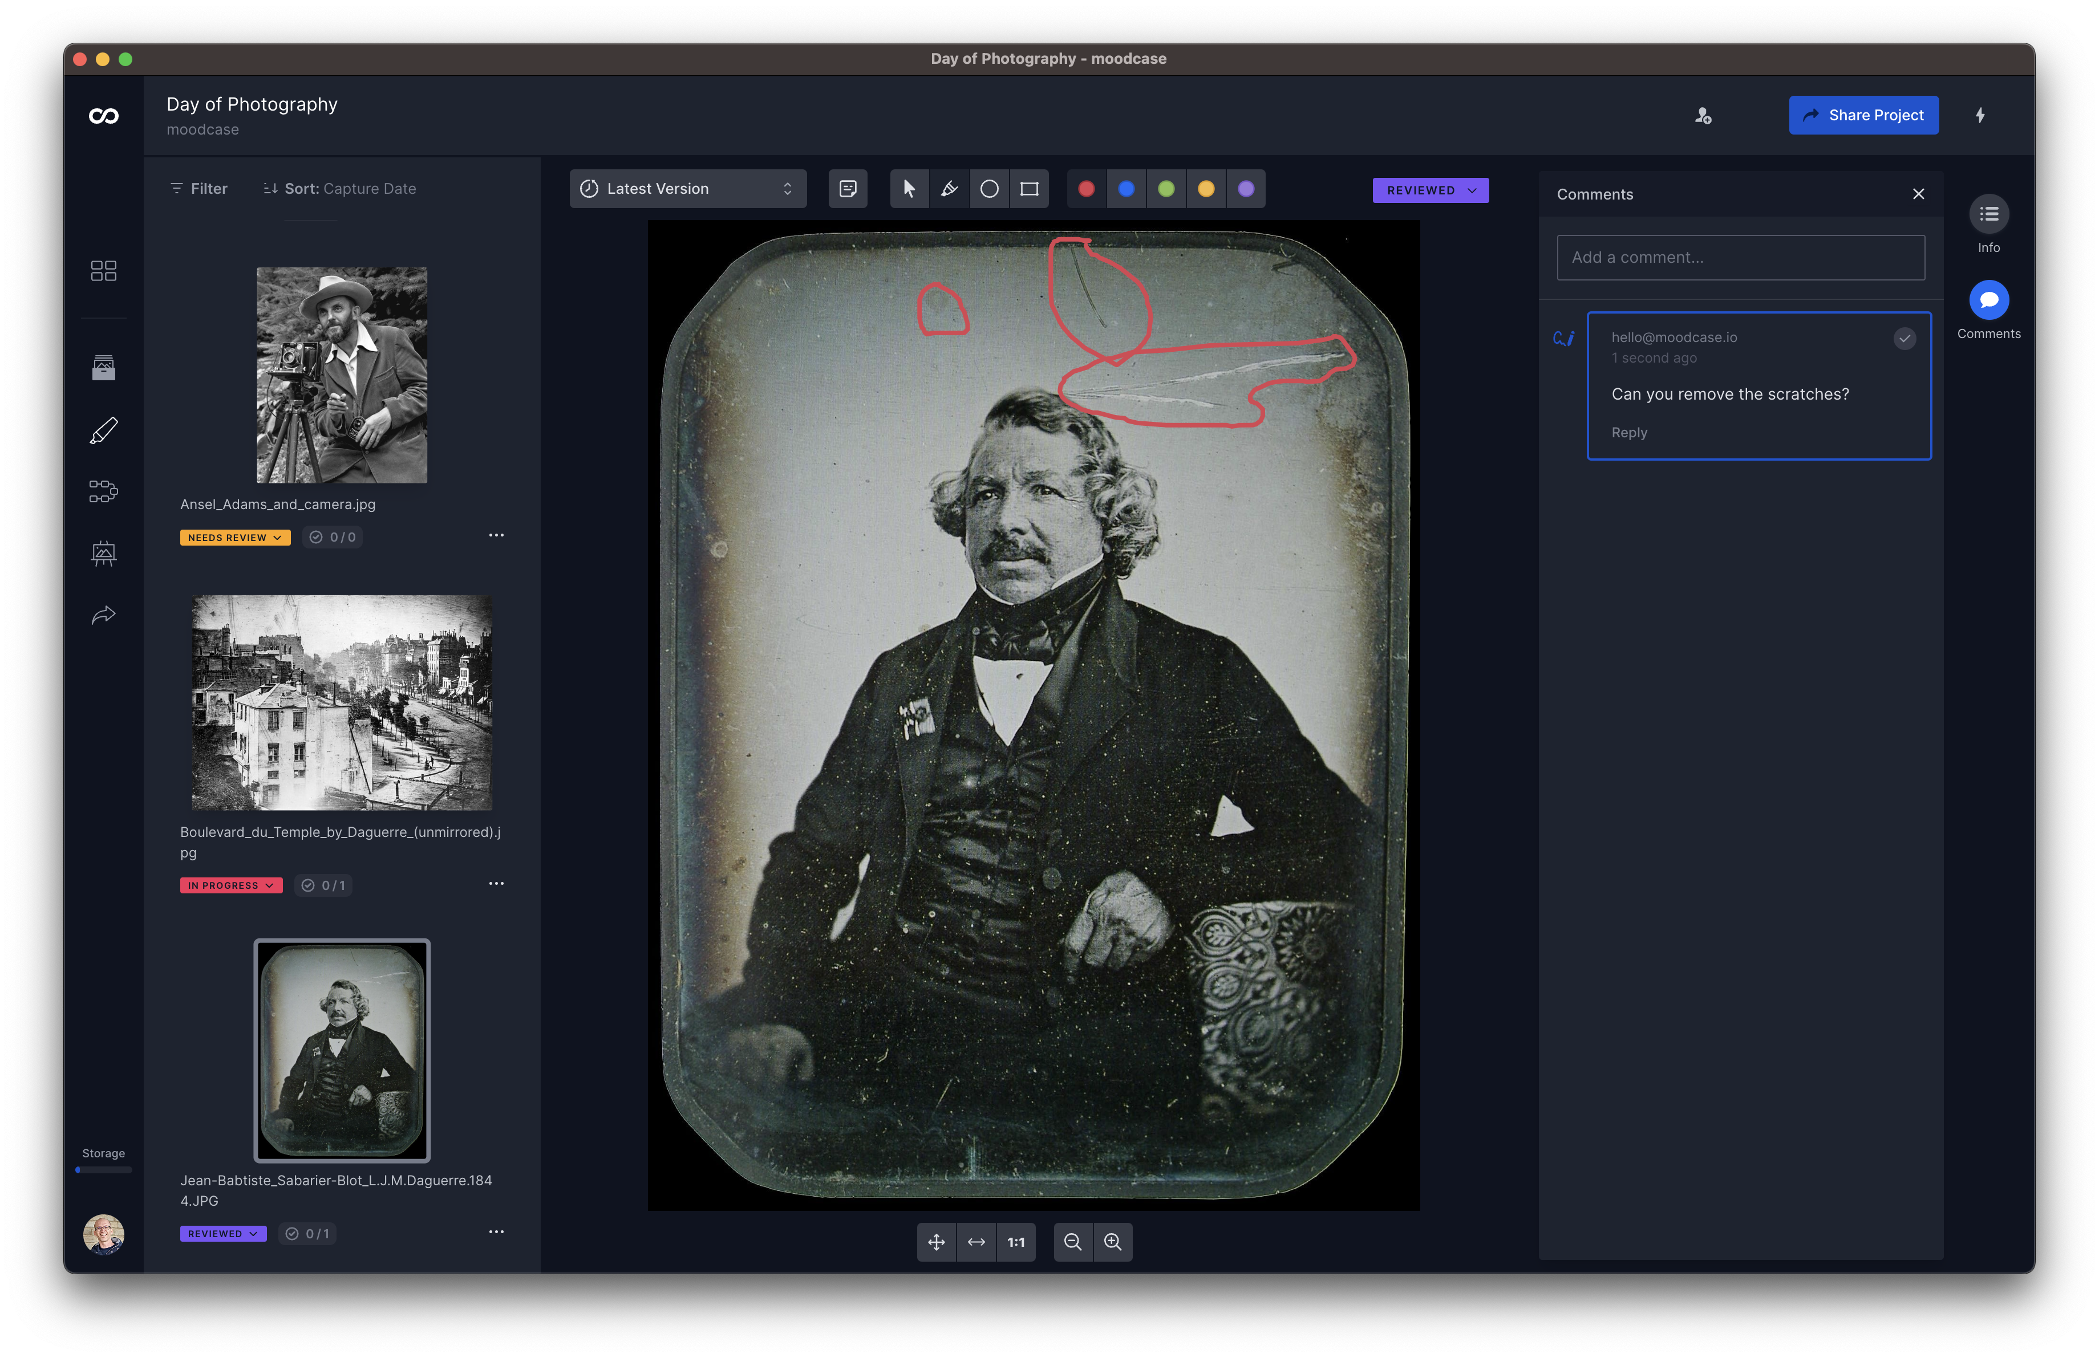Open more options for Jean-Babtiste Daguerre image
Viewport: 2099px width, 1358px height.
click(497, 1231)
